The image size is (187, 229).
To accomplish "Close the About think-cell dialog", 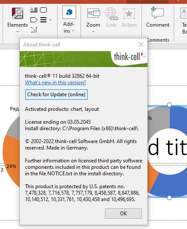I will pos(141,44).
